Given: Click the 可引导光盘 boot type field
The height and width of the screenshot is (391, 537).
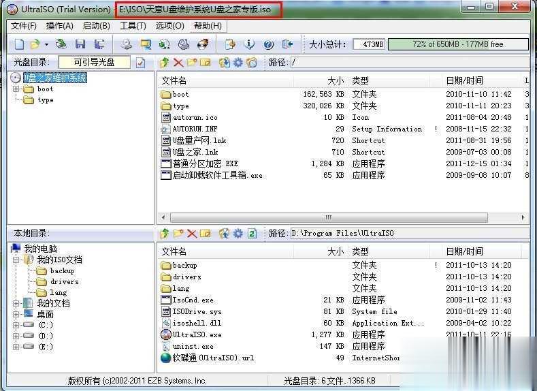Looking at the screenshot, I should (x=94, y=63).
